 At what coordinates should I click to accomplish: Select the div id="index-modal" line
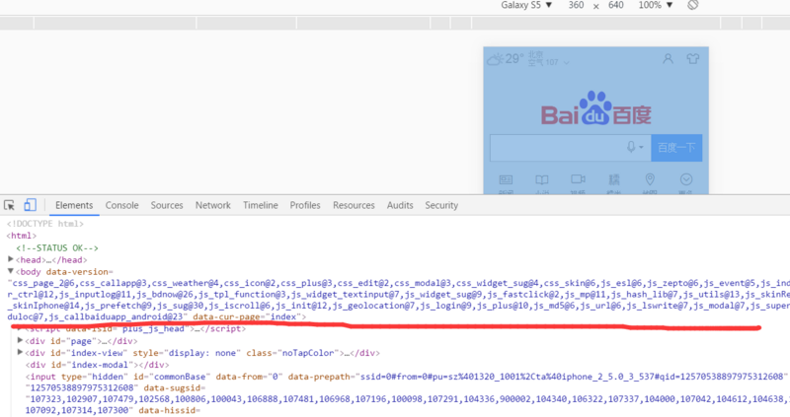pyautogui.click(x=97, y=365)
